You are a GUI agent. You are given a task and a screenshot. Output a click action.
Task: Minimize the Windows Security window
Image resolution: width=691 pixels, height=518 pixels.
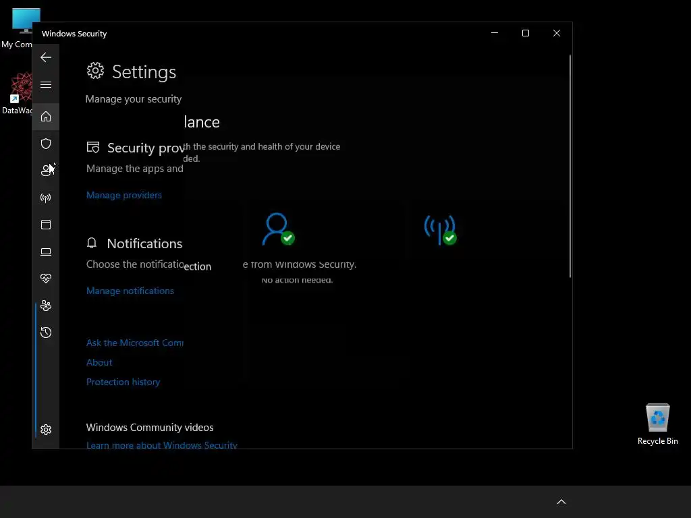495,33
